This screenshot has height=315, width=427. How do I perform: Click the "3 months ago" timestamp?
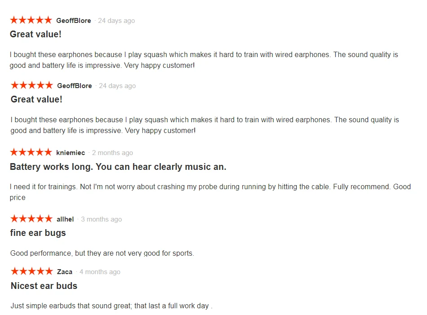coord(101,219)
